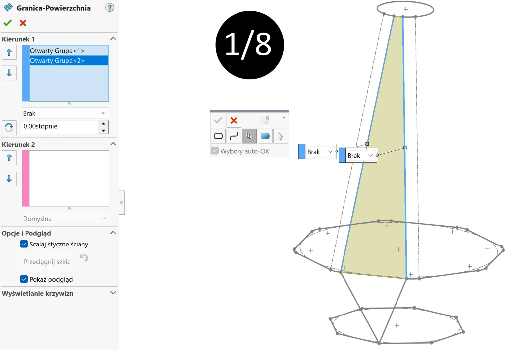
Task: Select closed loop option in popup
Action: tap(218, 136)
